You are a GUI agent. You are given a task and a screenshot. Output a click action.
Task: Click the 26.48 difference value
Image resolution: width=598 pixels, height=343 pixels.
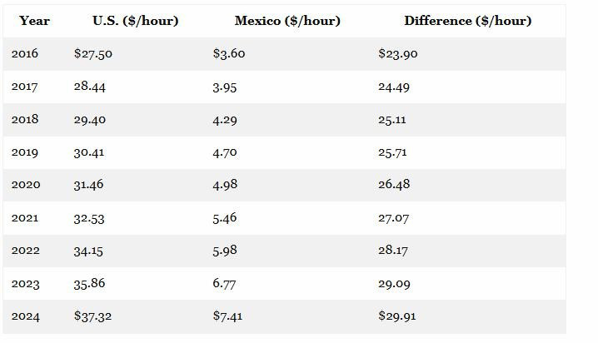394,185
